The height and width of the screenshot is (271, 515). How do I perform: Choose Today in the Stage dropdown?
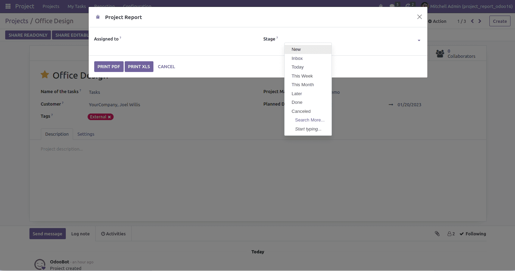pyautogui.click(x=308, y=67)
